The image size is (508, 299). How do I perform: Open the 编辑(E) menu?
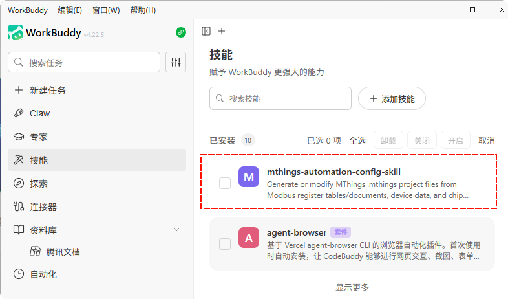(70, 10)
